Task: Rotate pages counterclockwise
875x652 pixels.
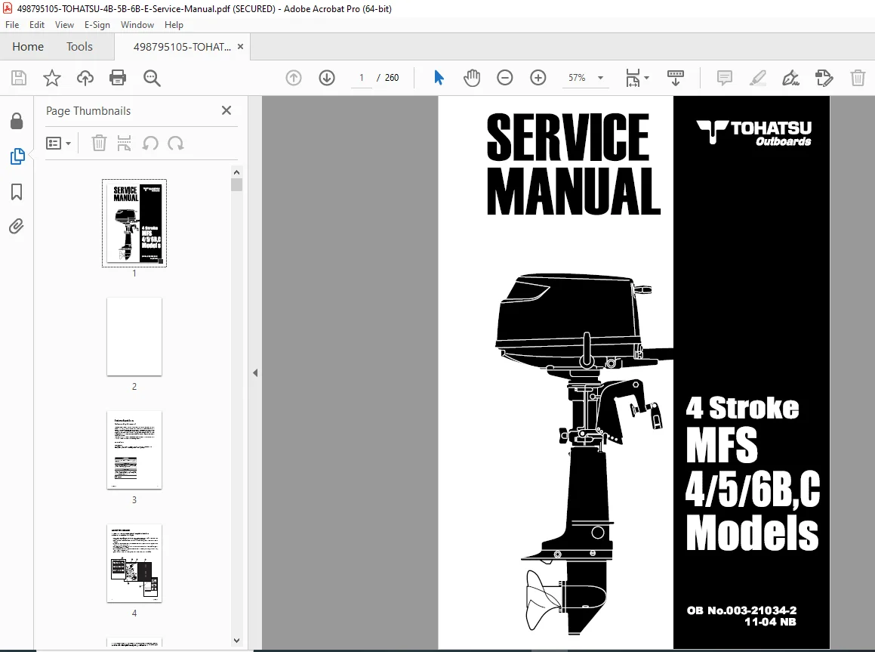Action: [x=150, y=144]
